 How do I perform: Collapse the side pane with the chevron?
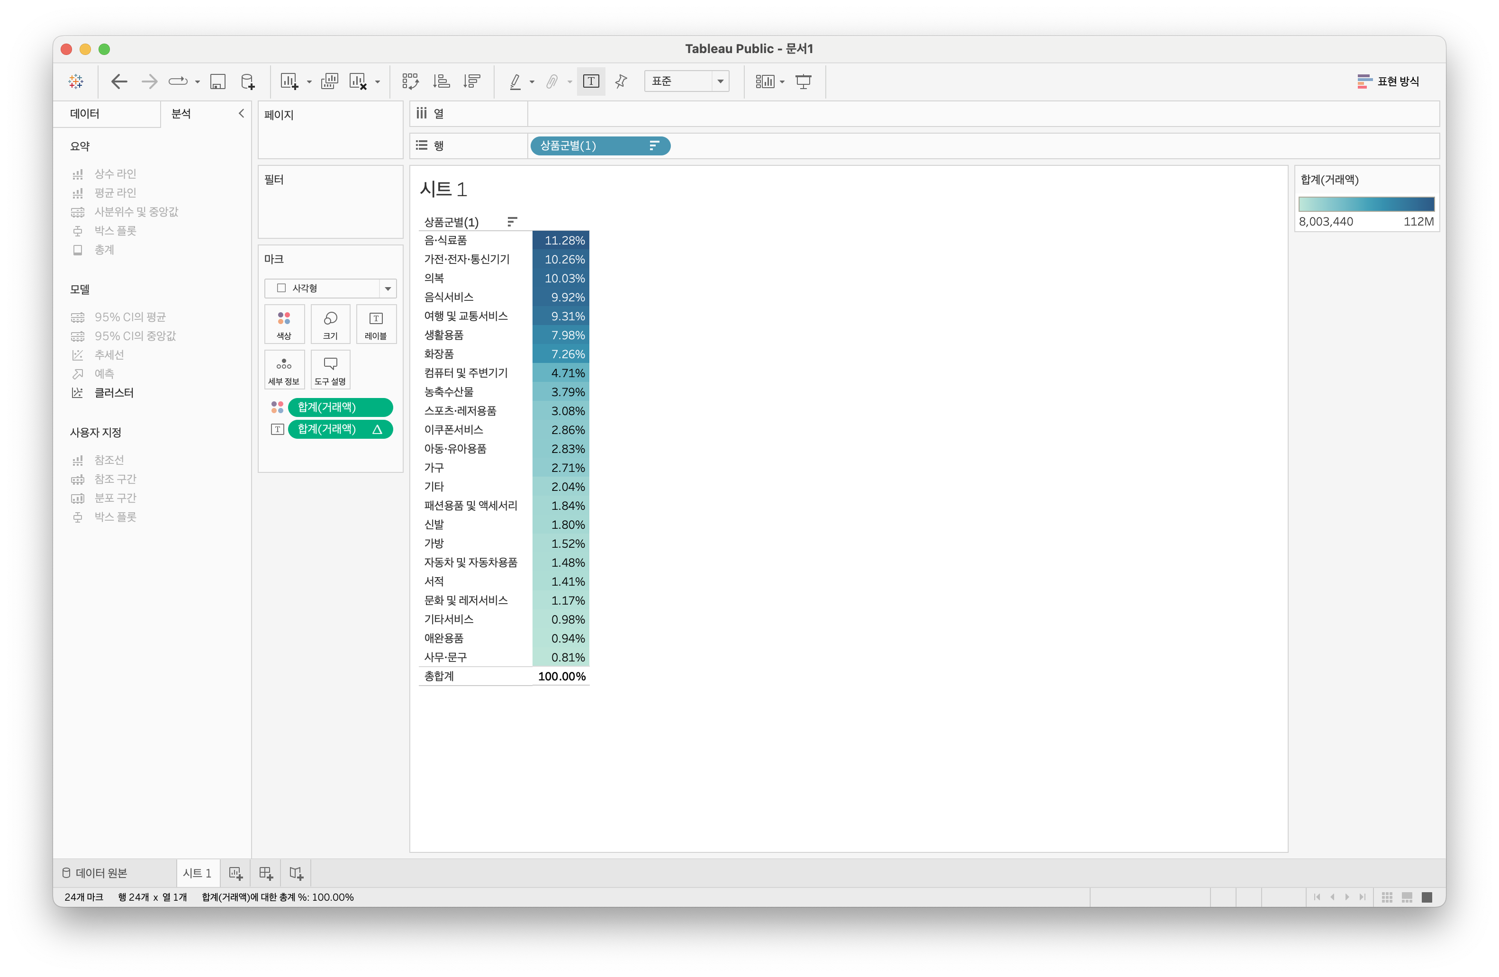241,113
